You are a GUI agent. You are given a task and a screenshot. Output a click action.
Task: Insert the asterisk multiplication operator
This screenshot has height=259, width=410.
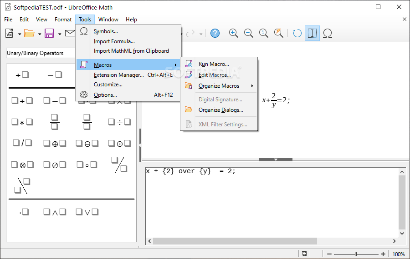point(22,122)
